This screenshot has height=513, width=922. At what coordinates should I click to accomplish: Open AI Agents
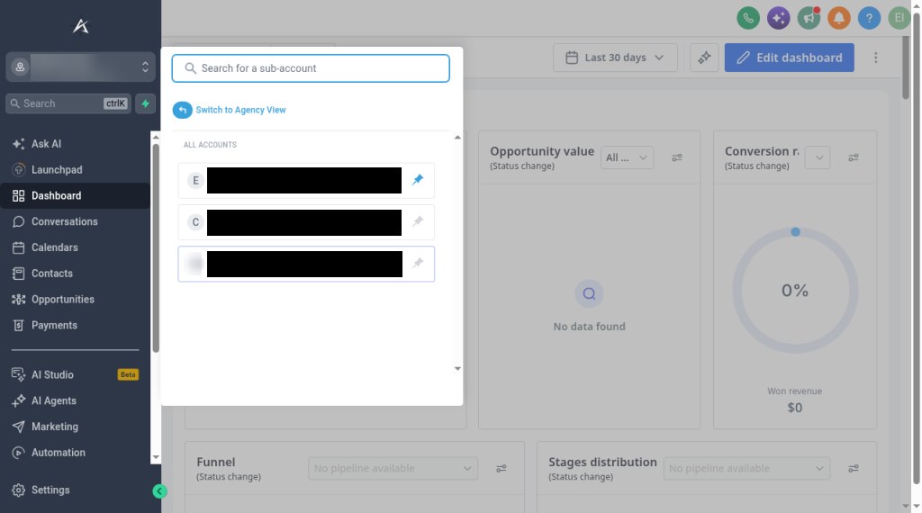click(x=75, y=400)
